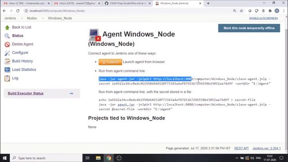Click the Log clipboard icon
This screenshot has width=288, height=162.
(x=7, y=78)
